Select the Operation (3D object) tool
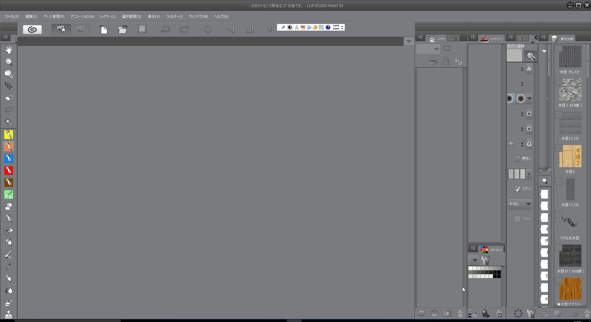 point(9,74)
